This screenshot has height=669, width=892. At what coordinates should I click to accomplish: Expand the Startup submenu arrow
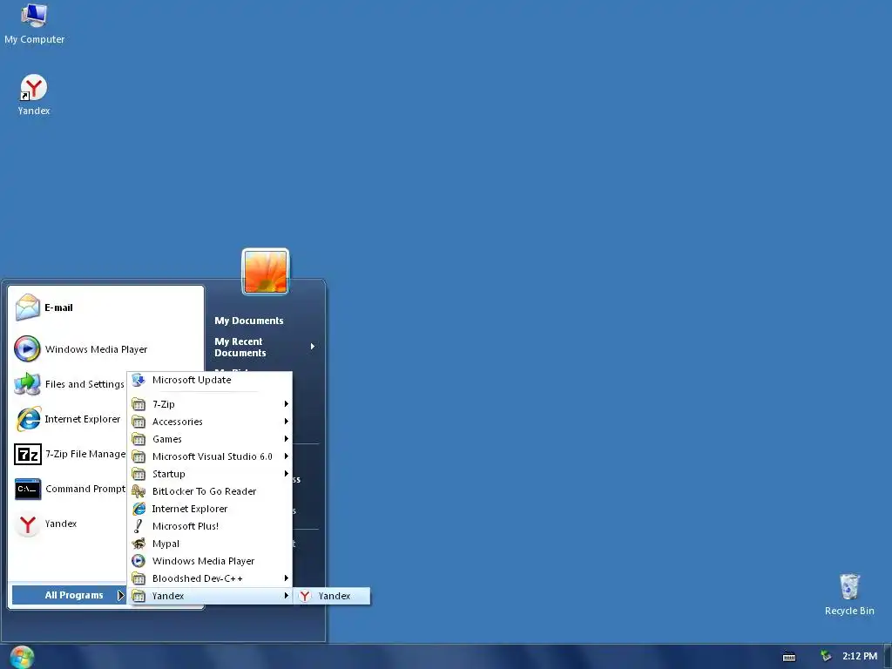286,474
